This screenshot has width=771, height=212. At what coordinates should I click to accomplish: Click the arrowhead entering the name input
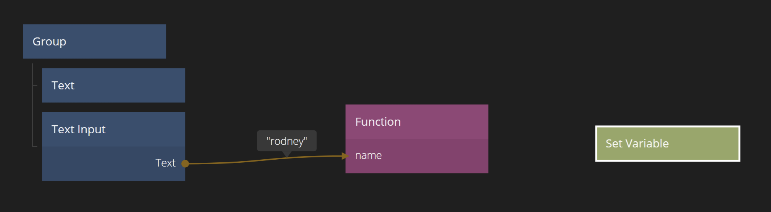point(345,156)
